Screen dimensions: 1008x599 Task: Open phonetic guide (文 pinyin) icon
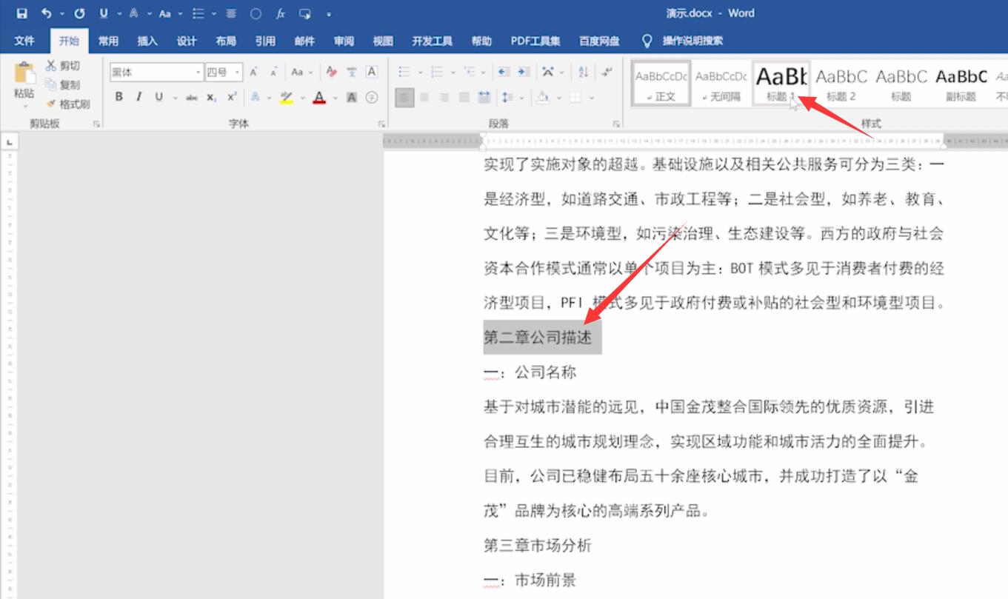click(x=352, y=73)
